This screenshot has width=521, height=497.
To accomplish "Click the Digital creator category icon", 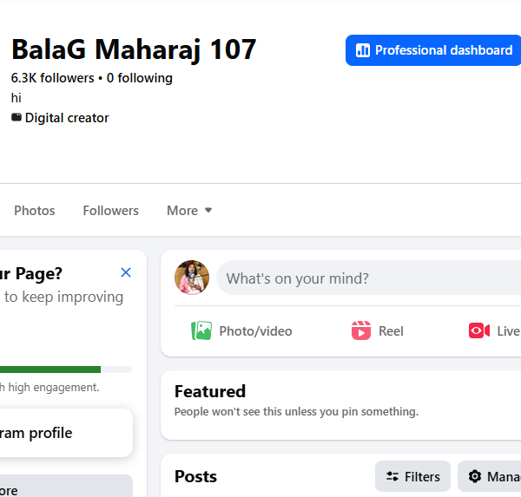I will click(x=16, y=117).
